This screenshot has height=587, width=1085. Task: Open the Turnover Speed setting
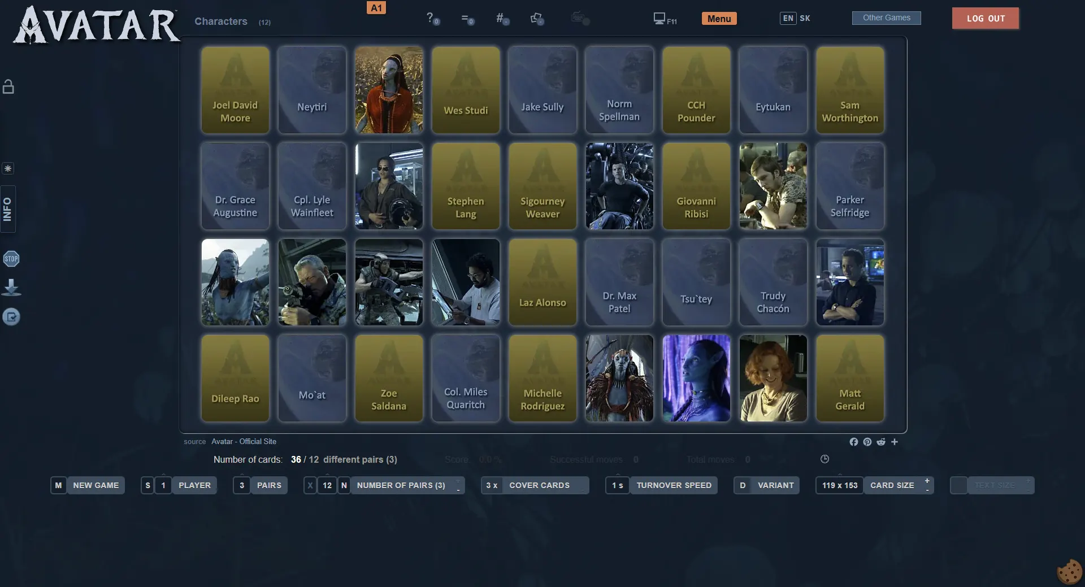tap(673, 485)
